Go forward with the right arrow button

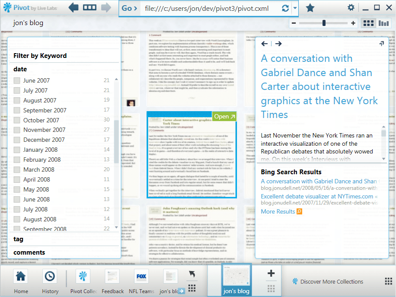pyautogui.click(x=106, y=8)
